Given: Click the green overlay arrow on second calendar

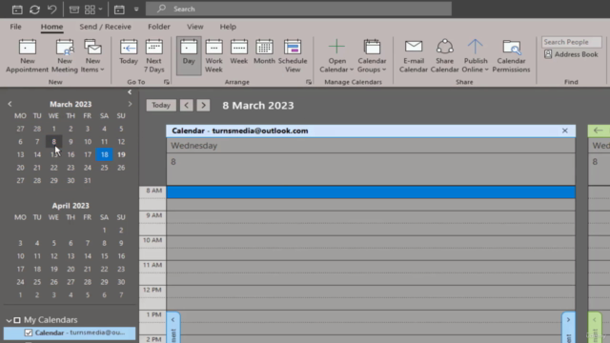Looking at the screenshot, I should (x=599, y=131).
